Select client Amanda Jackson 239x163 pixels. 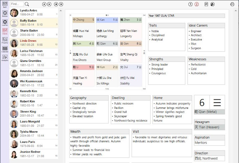click(x=34, y=73)
